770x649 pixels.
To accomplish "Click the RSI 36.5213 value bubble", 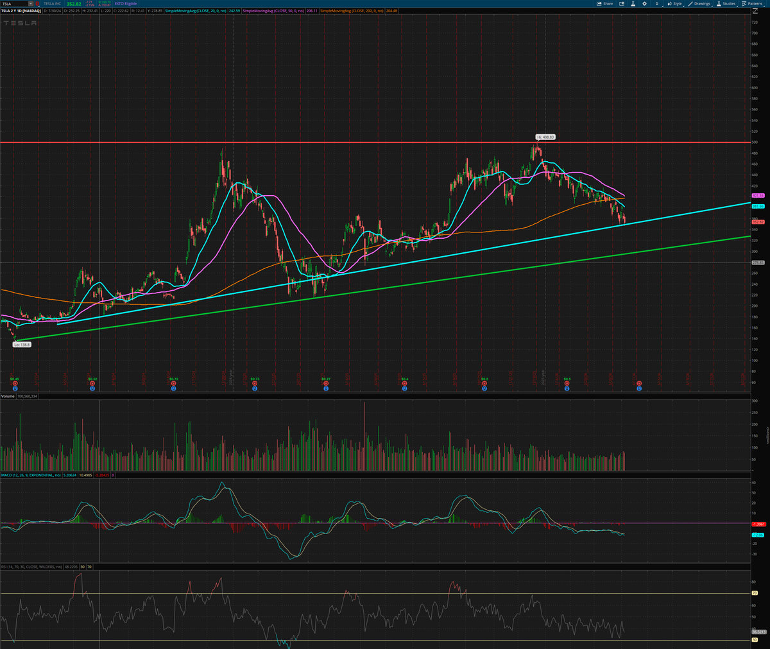I will [758, 632].
